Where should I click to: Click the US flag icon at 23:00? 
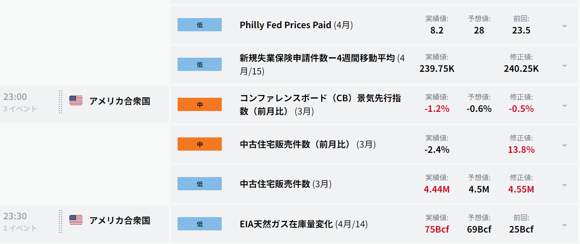pos(76,101)
